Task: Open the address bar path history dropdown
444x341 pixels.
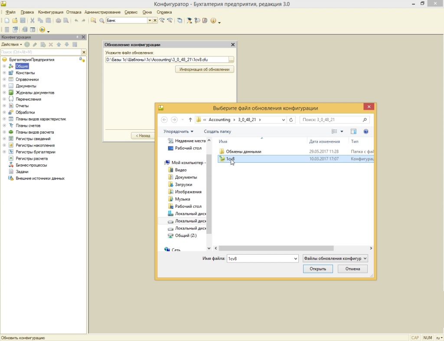Action: [x=284, y=120]
